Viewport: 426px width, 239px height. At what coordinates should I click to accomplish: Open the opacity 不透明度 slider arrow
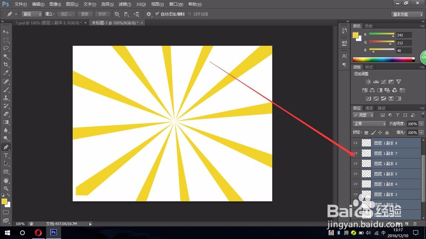click(x=421, y=124)
